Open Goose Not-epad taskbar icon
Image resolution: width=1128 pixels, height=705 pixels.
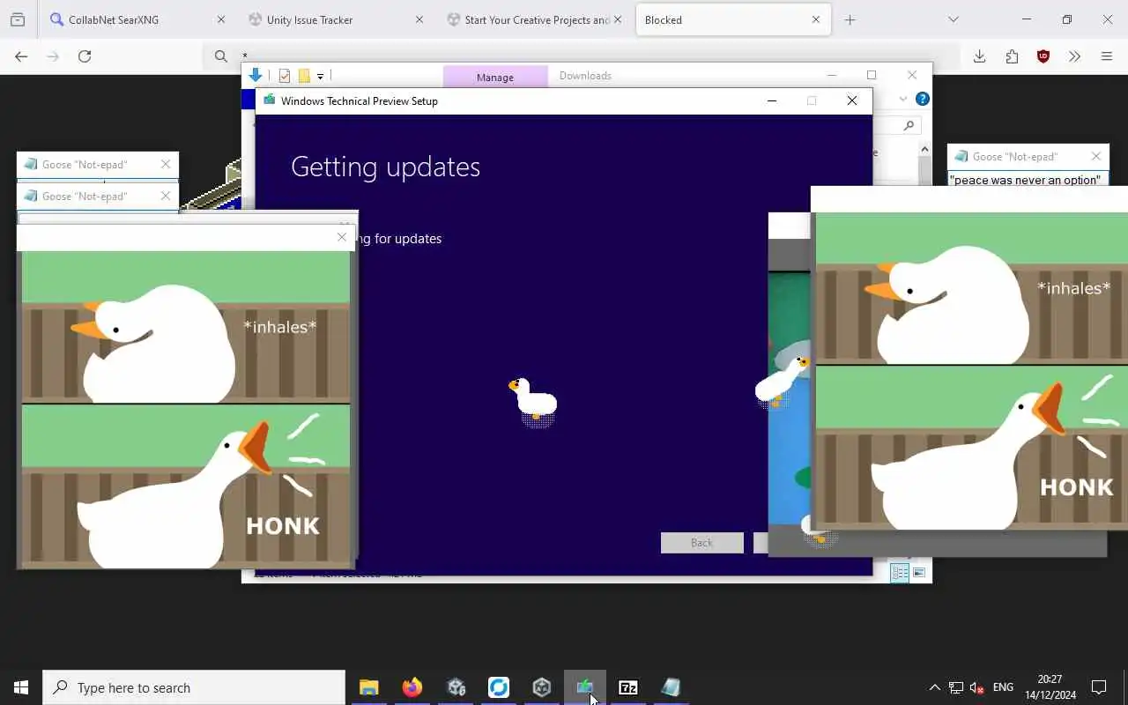[672, 687]
